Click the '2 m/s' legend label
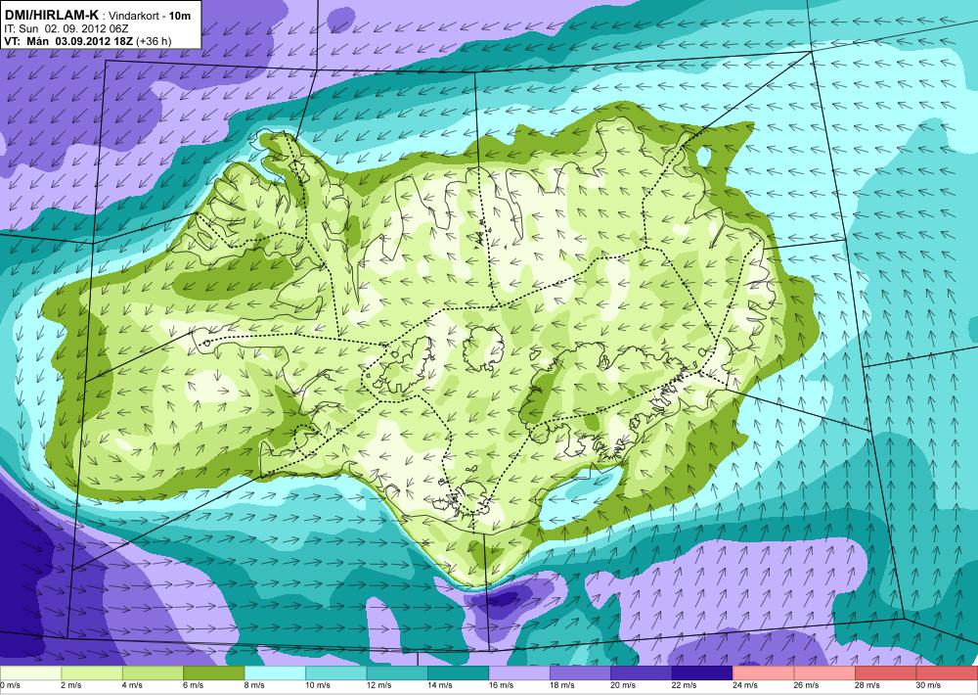Screen dimensions: 978x695 coord(71,685)
